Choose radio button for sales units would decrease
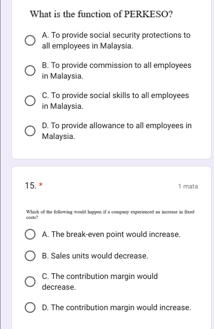Screen dimensions: 214x329 pyautogui.click(x=31, y=256)
